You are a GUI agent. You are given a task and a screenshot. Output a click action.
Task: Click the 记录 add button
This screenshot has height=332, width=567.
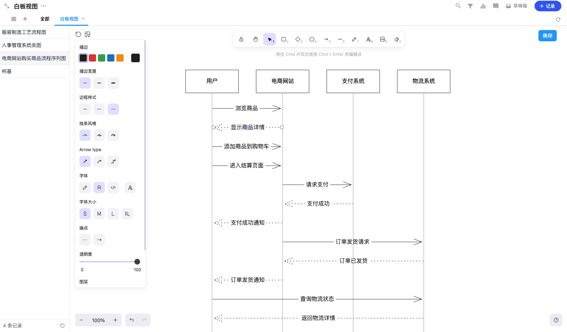547,6
